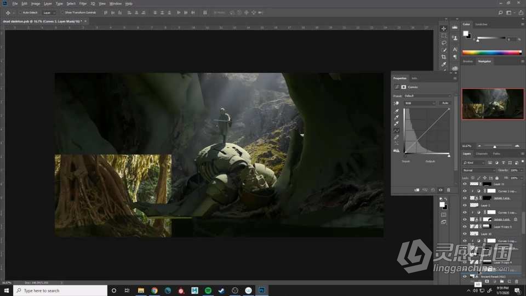Click swap foreground and background colors icon
Screen dimensions: 526x296
[445, 199]
